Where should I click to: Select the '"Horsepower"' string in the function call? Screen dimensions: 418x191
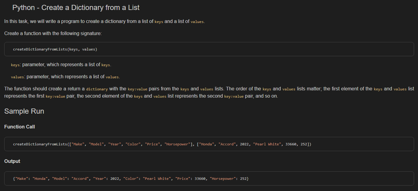coord(178,144)
